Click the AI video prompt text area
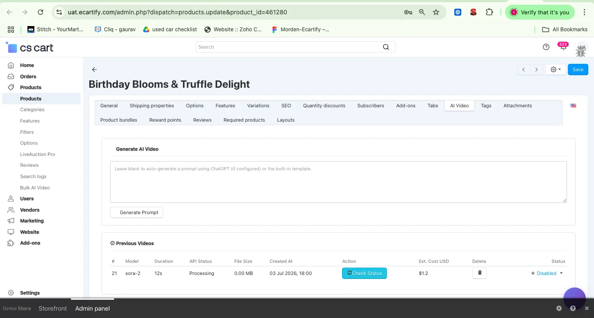This screenshot has height=318, width=594. (x=339, y=182)
